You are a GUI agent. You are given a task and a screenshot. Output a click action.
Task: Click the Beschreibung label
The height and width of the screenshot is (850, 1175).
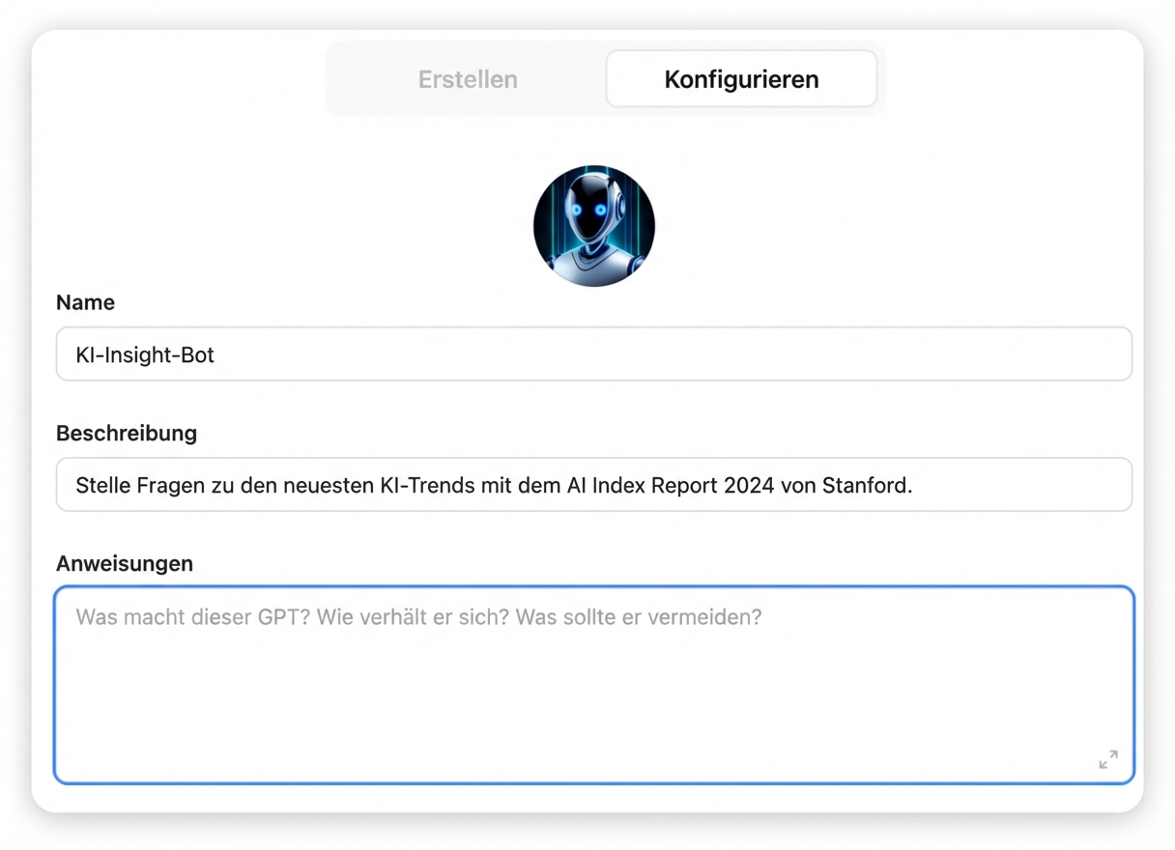(127, 433)
